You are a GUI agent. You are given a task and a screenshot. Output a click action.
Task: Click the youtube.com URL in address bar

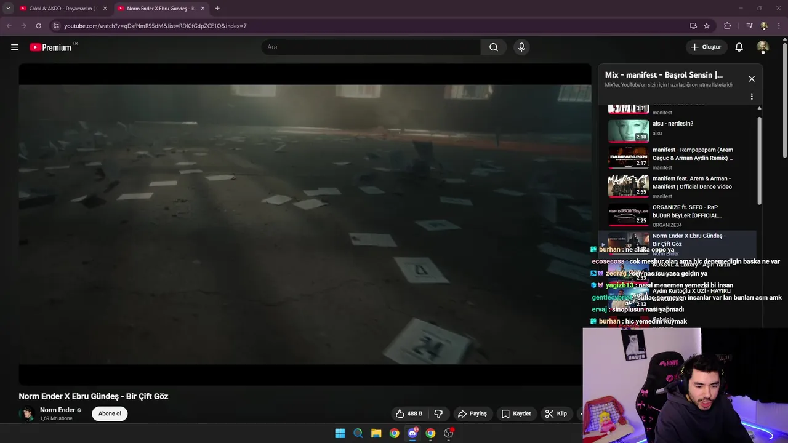[155, 26]
